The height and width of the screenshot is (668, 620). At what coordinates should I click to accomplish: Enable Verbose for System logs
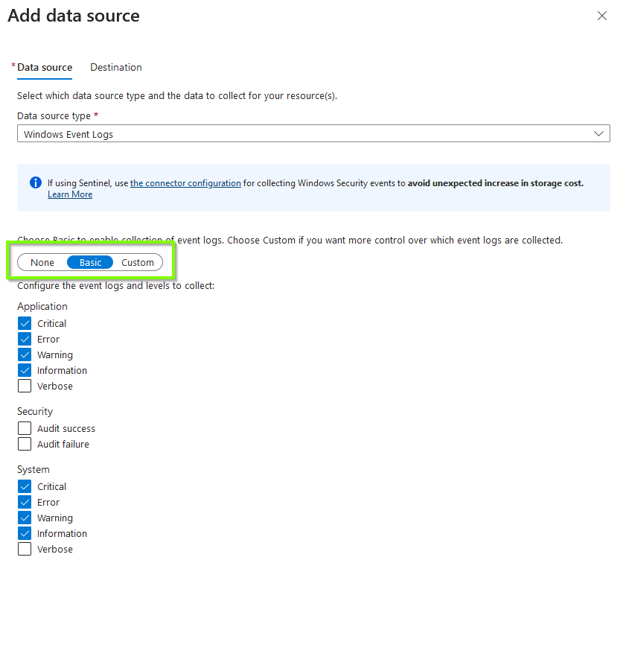(25, 549)
